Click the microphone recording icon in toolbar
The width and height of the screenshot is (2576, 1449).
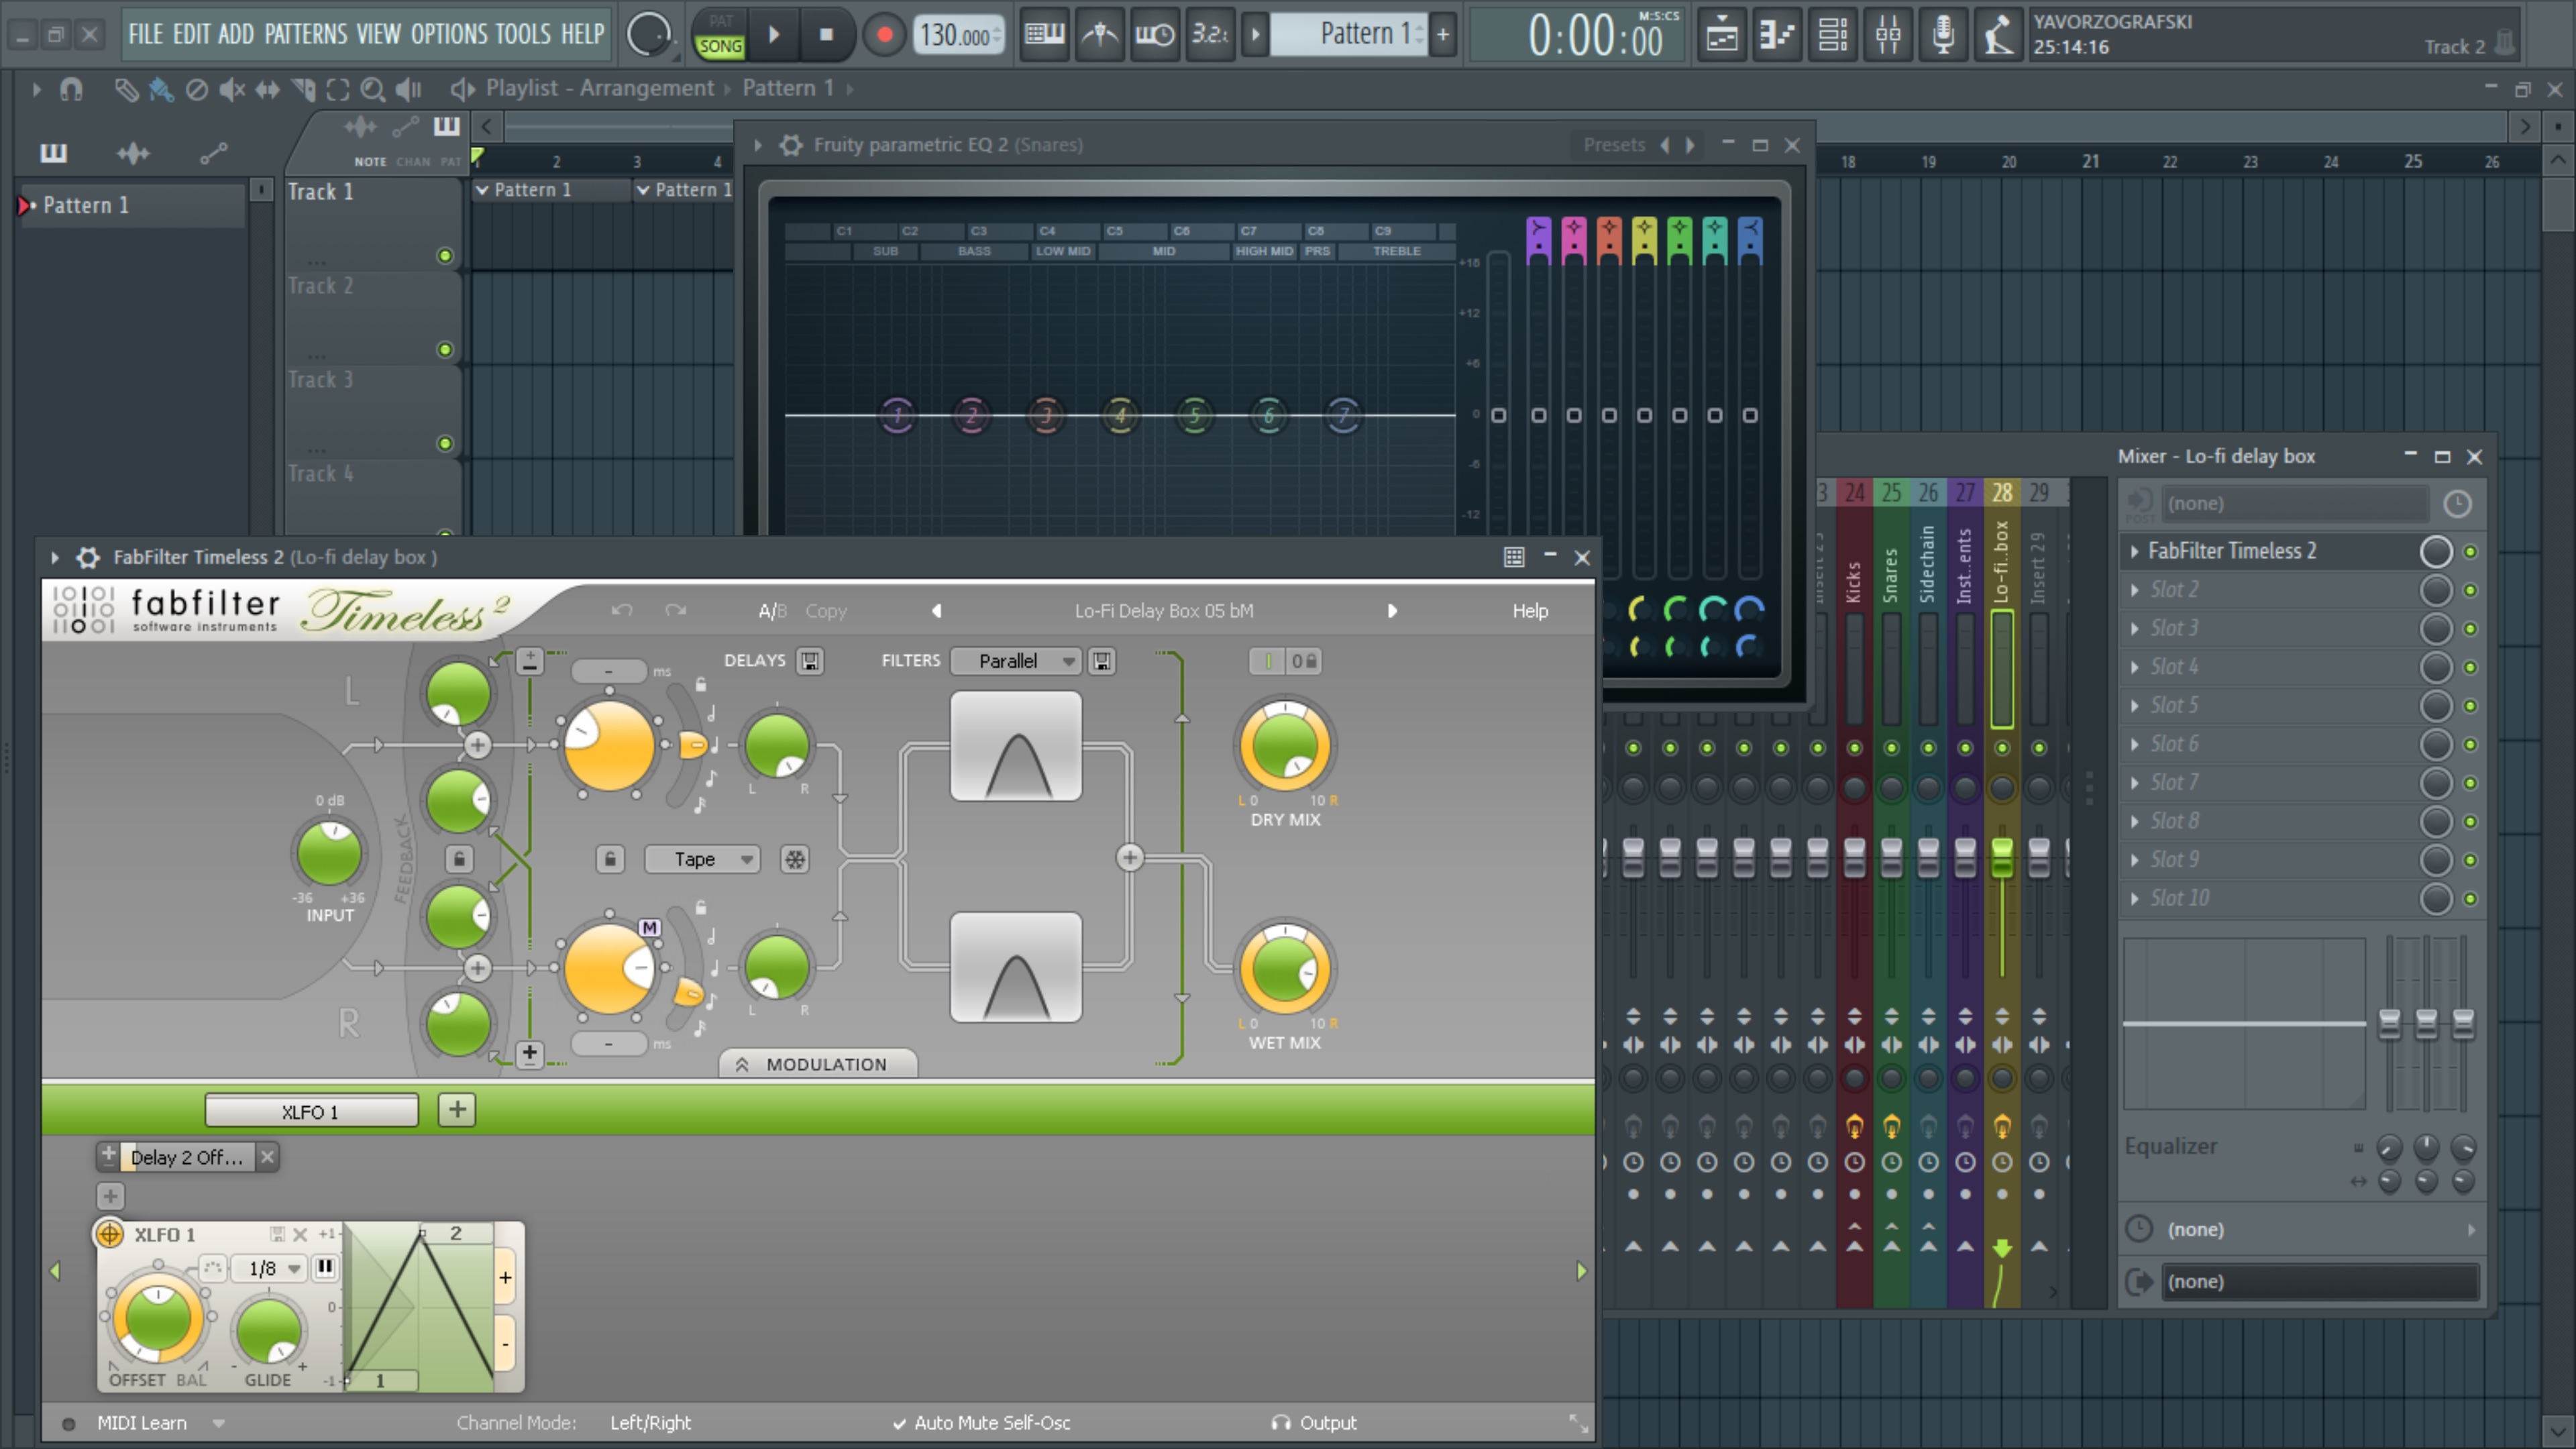tap(1942, 35)
